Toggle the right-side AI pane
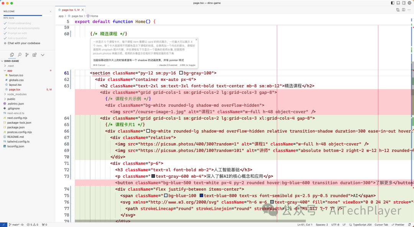Viewport: 414px width, 227px height. pyautogui.click(x=404, y=3)
